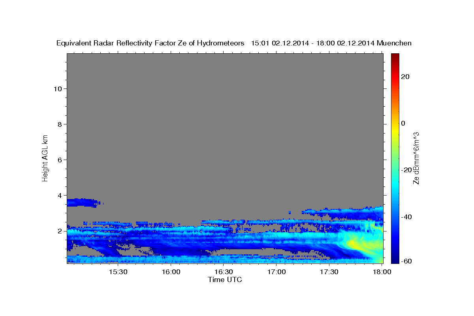Image resolution: width=474 pixels, height=316 pixels.
Task: Click the colorbar label 0
Action: (x=403, y=123)
